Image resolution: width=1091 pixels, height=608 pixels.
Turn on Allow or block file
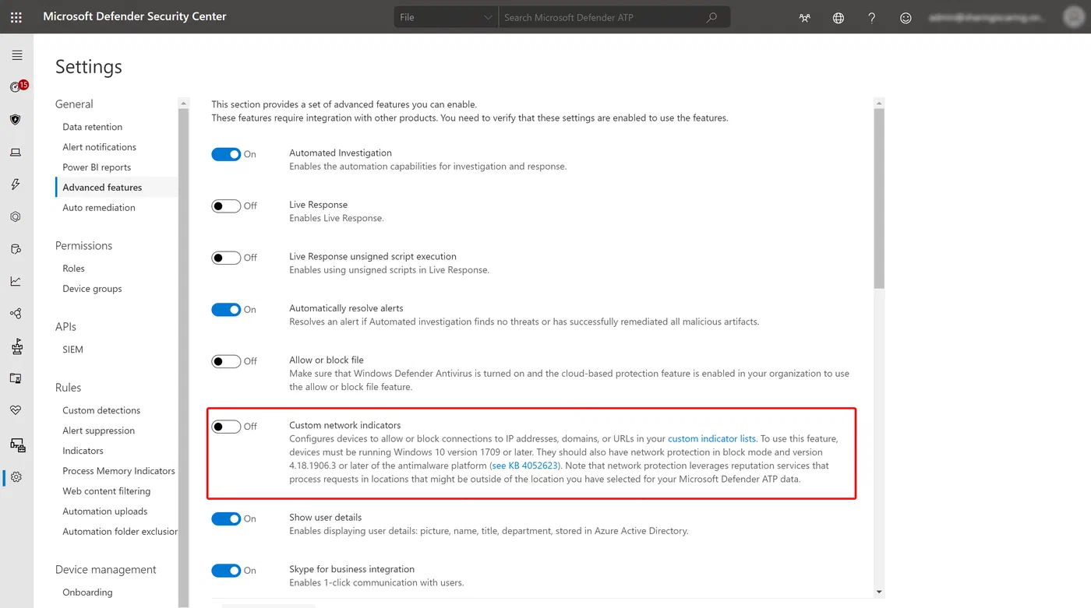(x=226, y=361)
